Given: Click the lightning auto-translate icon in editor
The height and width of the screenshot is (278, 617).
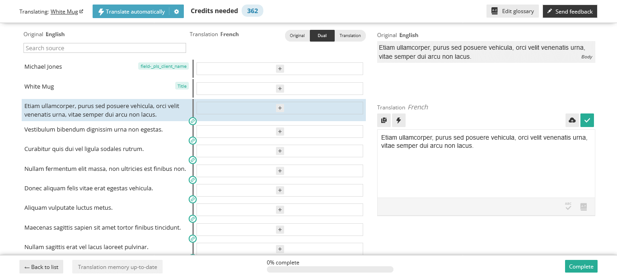Looking at the screenshot, I should [x=399, y=120].
